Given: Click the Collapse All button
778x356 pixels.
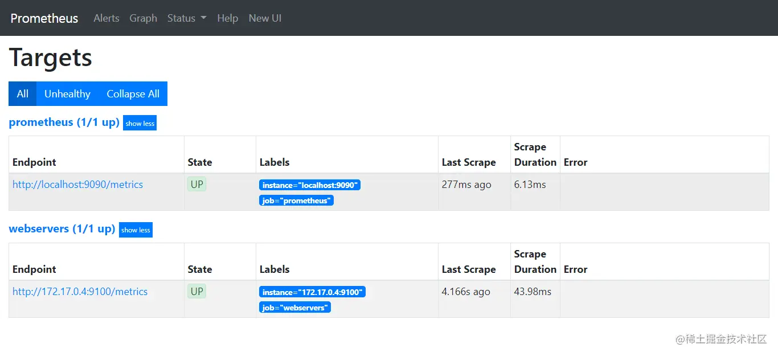Looking at the screenshot, I should 133,94.
